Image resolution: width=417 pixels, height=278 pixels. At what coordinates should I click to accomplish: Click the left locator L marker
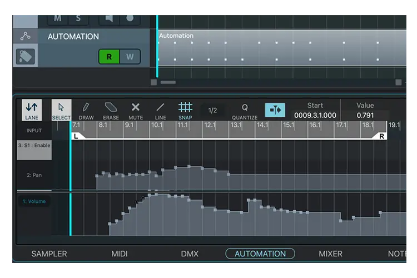[76, 136]
